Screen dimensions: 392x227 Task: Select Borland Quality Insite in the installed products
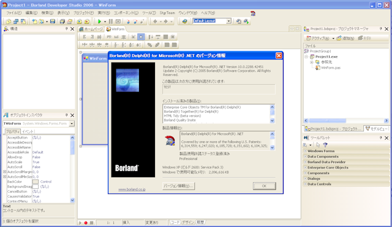(x=179, y=120)
